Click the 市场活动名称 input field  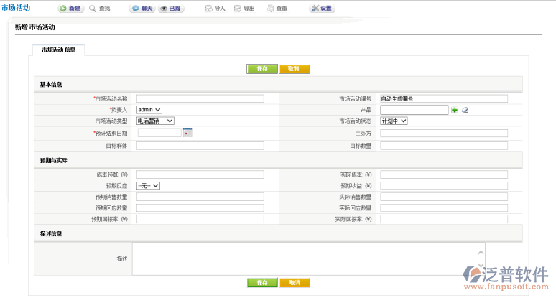[200, 99]
